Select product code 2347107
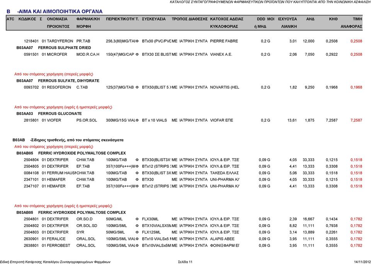This screenshot has width=371, height=264. pos(31,186)
